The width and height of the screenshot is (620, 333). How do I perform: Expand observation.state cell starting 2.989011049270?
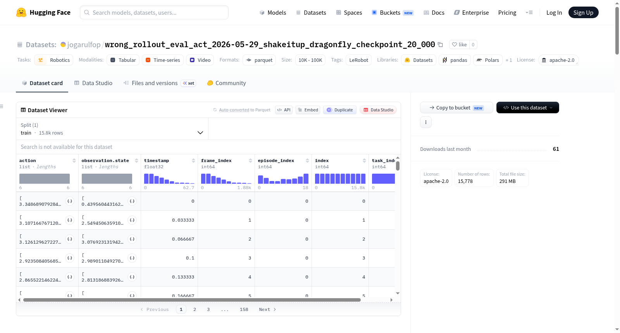(x=132, y=258)
